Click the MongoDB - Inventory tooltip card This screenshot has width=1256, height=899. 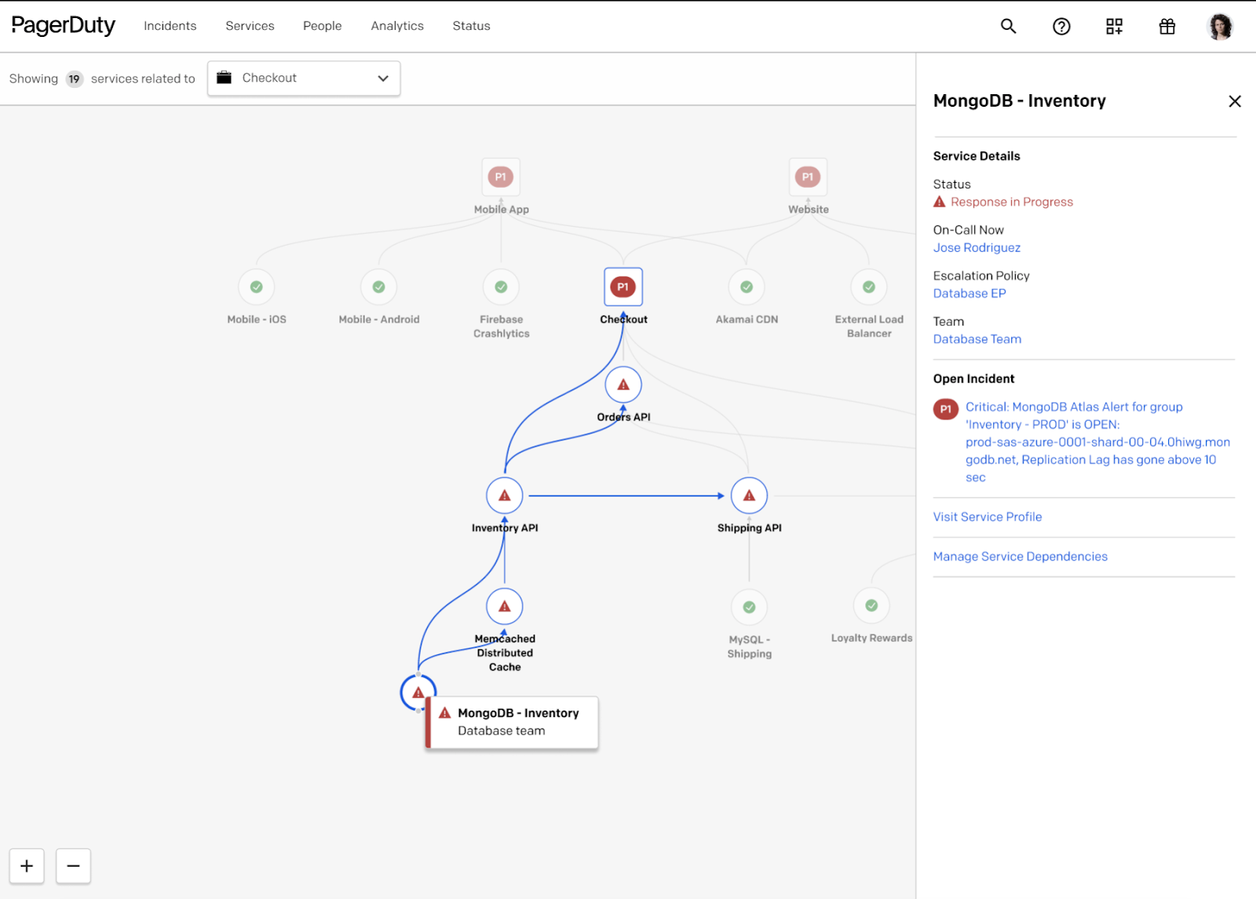pos(512,722)
